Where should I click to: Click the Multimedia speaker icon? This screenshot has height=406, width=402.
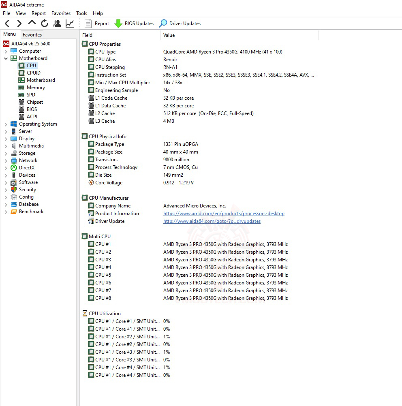[x=14, y=146]
